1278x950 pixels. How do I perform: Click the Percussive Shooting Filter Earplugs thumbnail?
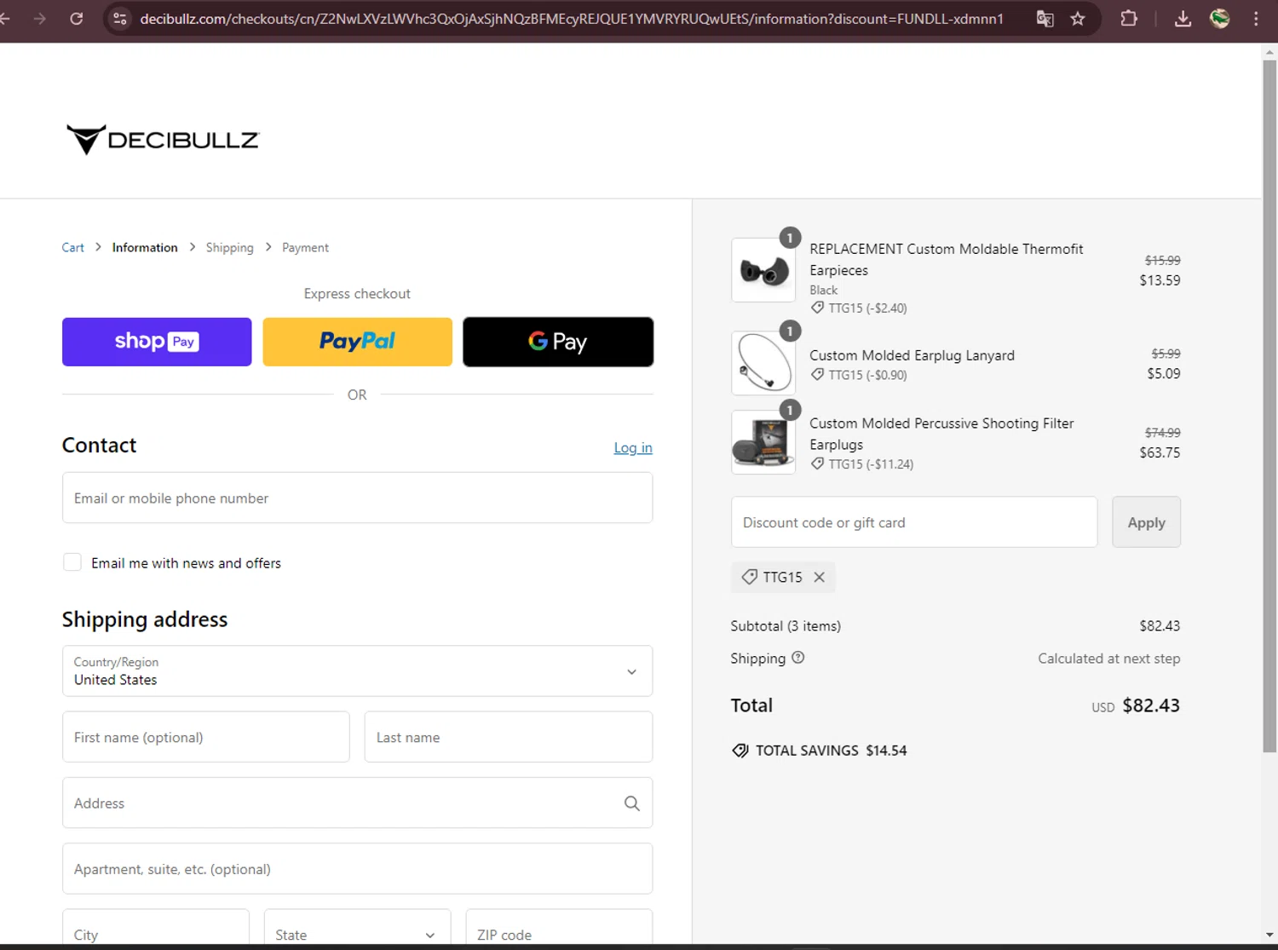tap(763, 442)
